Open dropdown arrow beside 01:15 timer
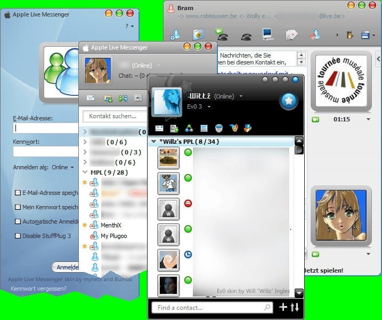The height and width of the screenshot is (320, 382). pos(368,119)
